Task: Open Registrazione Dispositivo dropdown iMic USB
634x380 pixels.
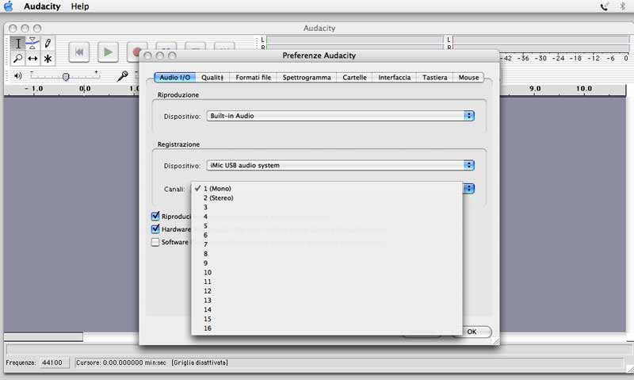Action: click(x=341, y=165)
